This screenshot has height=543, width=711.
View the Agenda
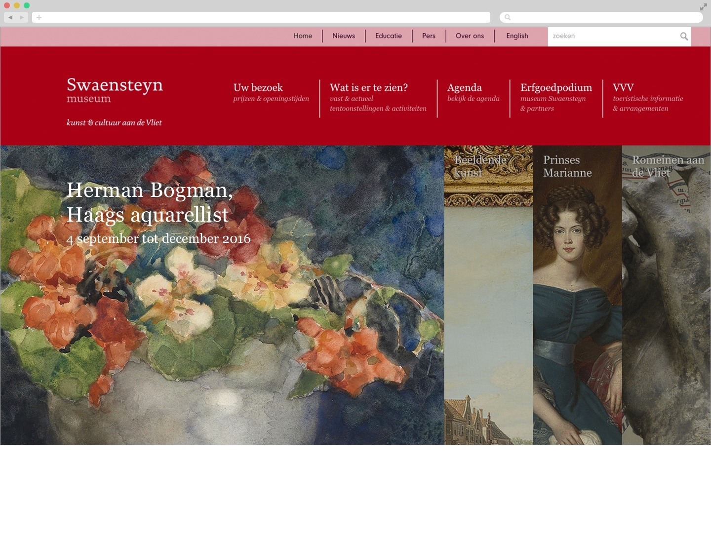pyautogui.click(x=473, y=92)
